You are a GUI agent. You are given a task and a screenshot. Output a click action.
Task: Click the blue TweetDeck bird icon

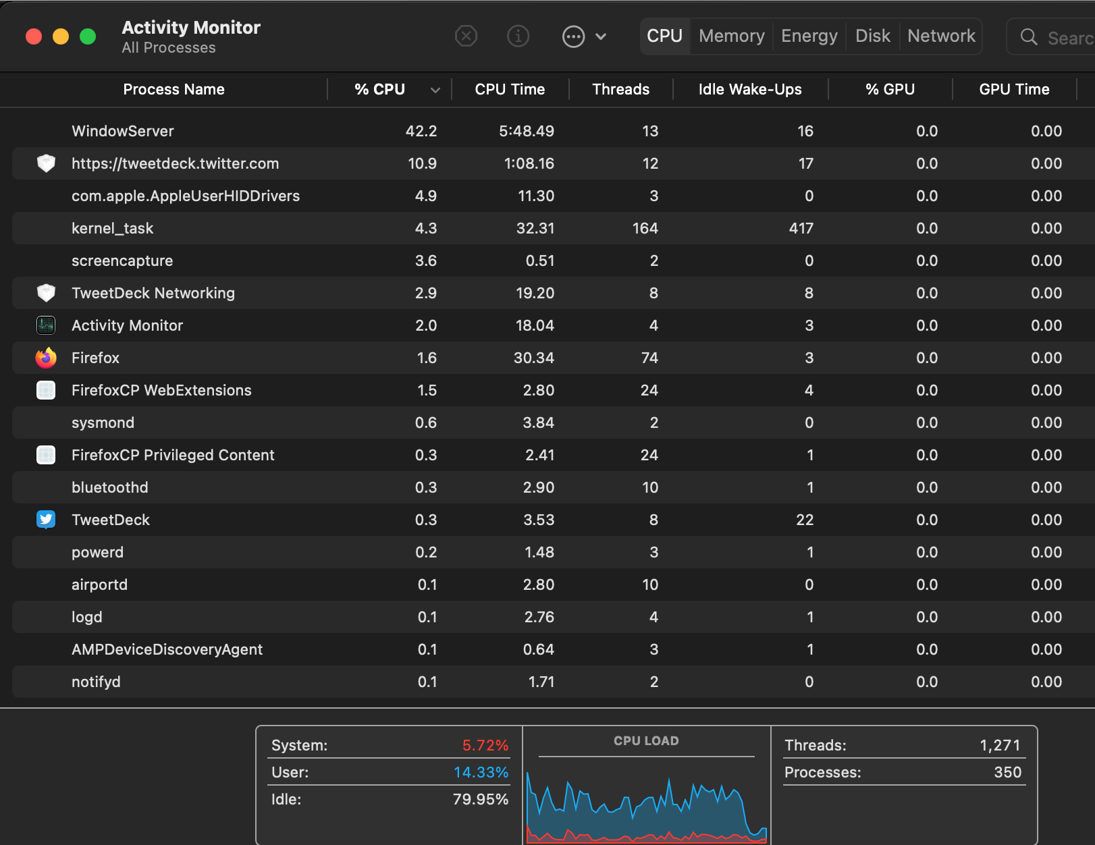point(46,520)
